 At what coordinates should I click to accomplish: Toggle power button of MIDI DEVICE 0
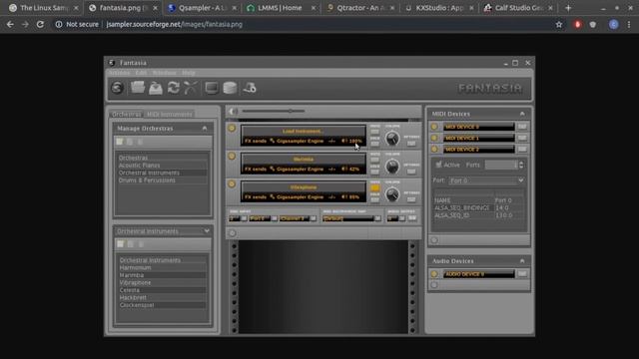[434, 127]
